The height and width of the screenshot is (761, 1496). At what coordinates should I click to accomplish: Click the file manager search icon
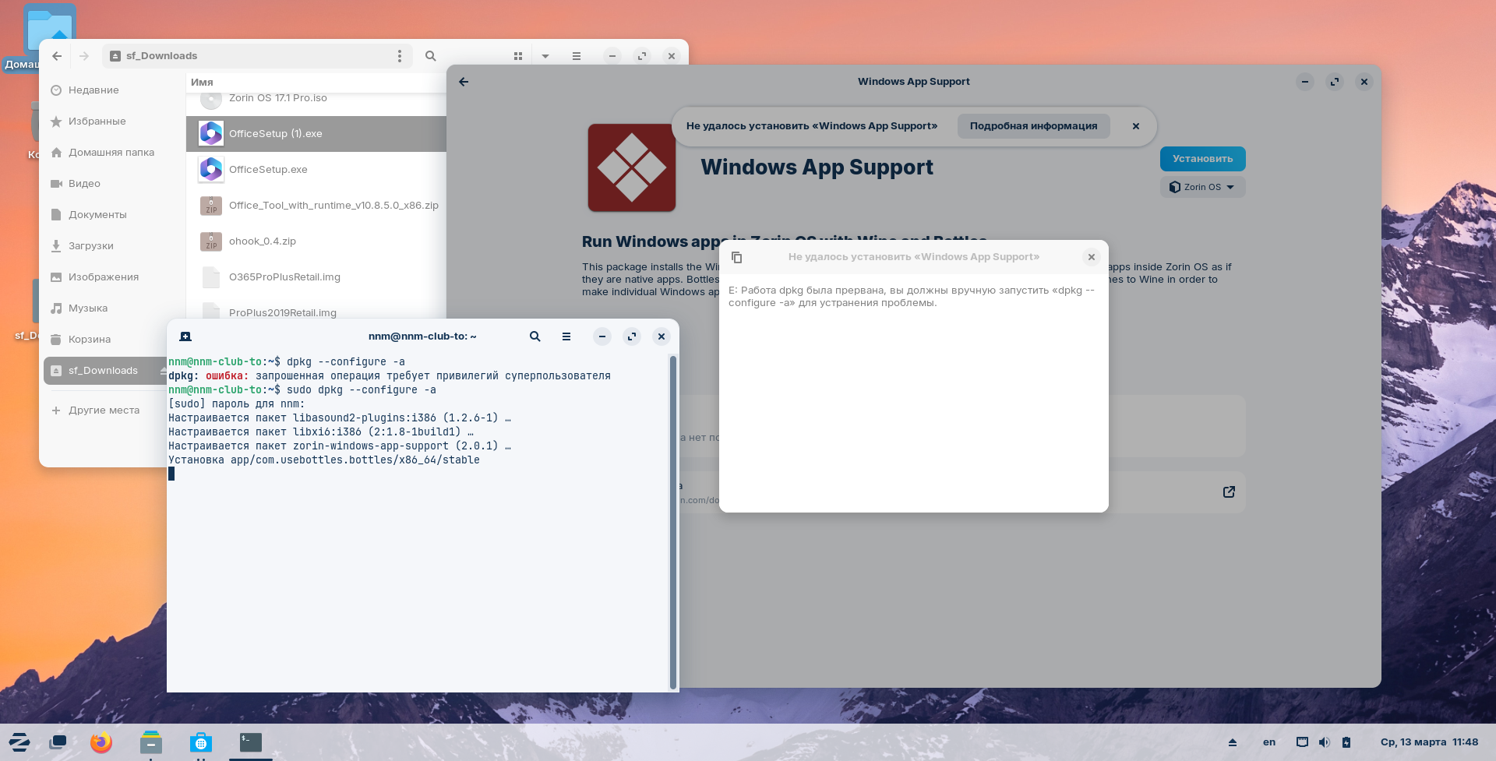430,56
